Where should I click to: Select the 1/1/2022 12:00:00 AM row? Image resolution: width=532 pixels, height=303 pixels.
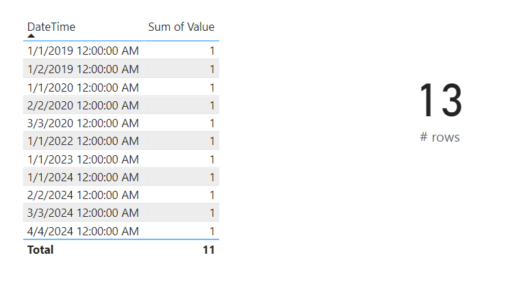pyautogui.click(x=83, y=141)
